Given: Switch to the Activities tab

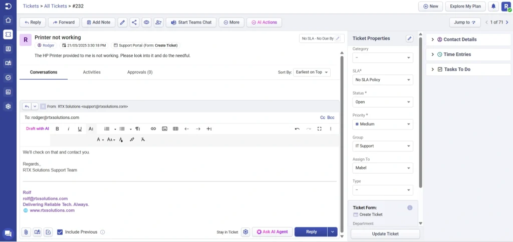Looking at the screenshot, I should [92, 72].
